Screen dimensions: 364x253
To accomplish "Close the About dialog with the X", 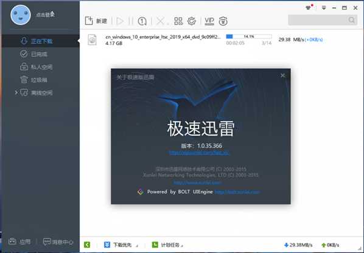I will [x=282, y=75].
